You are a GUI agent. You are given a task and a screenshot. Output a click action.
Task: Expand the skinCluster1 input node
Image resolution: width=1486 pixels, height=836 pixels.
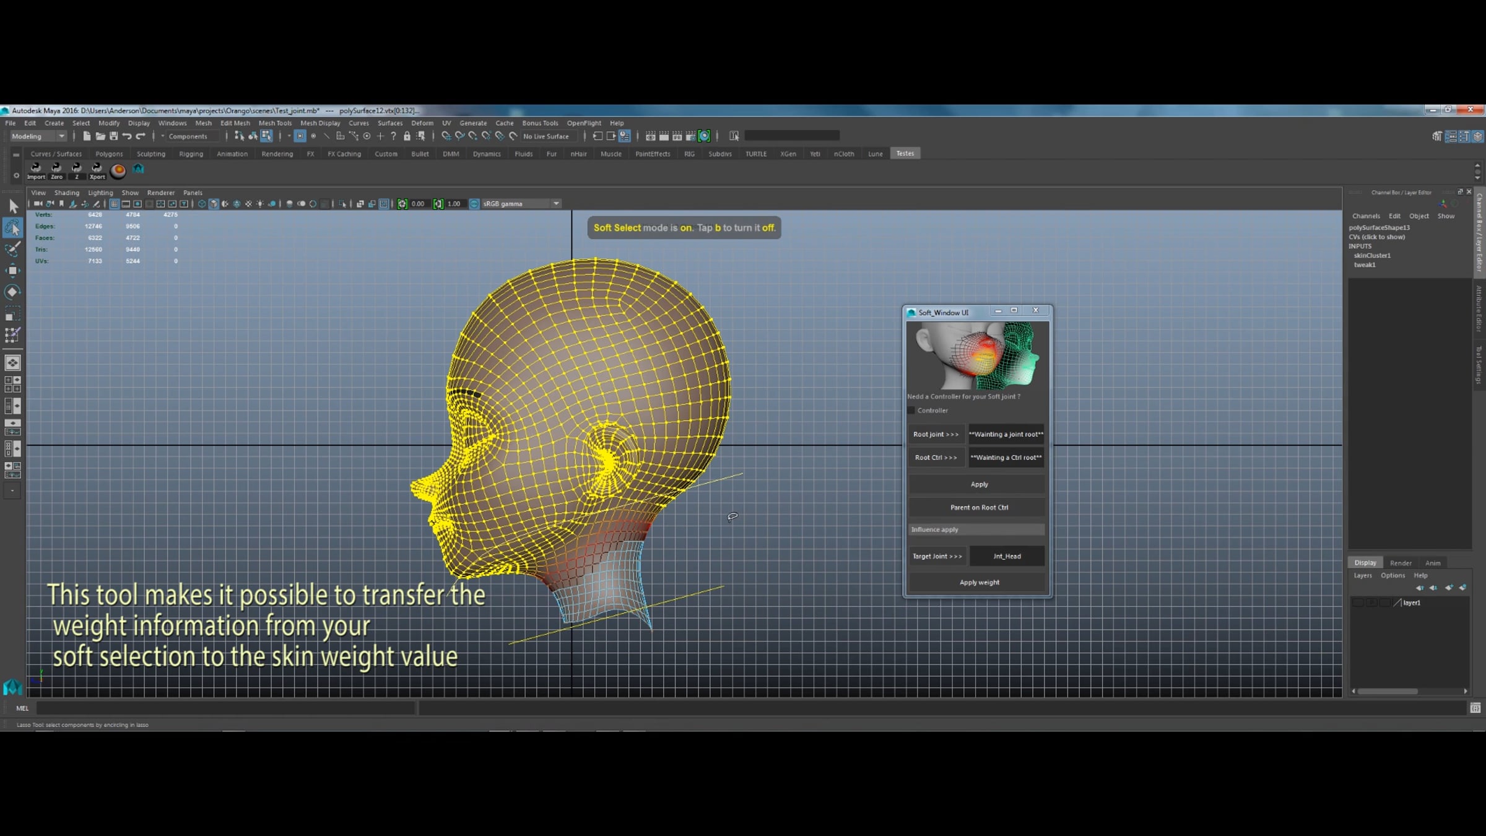coord(1372,255)
